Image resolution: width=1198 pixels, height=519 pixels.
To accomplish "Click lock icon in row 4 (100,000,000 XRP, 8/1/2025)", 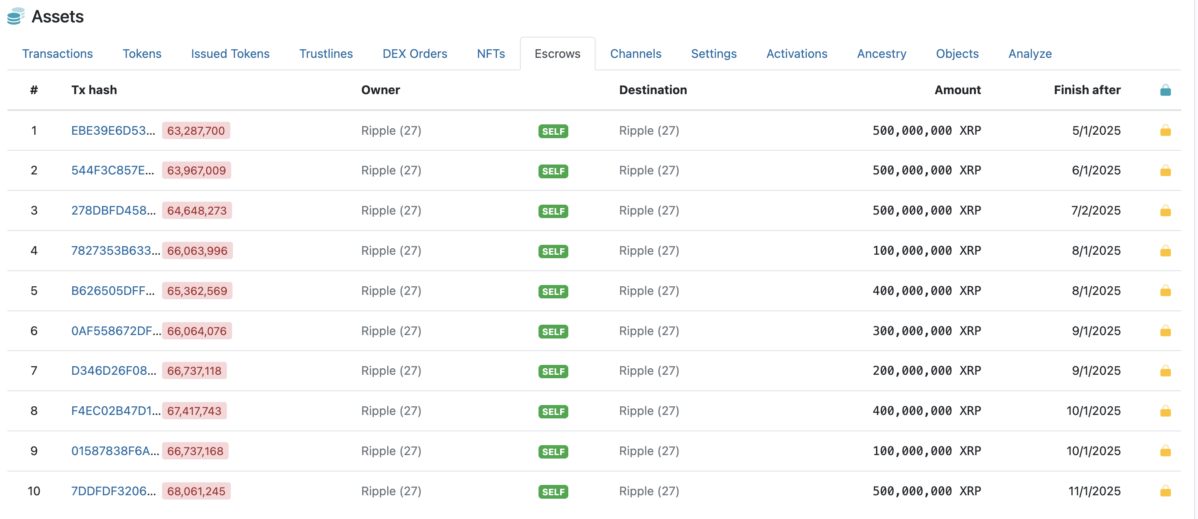I will (x=1165, y=251).
